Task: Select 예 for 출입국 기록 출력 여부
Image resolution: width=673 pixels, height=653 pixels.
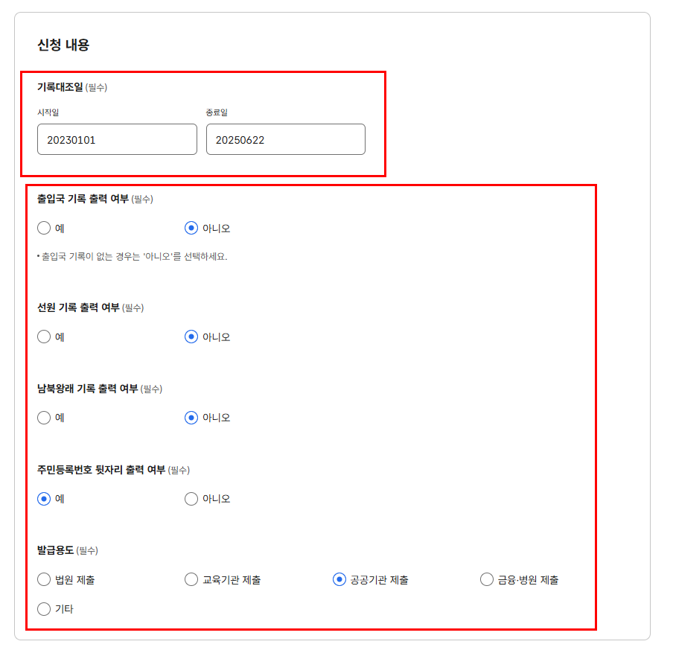Action: coord(44,228)
